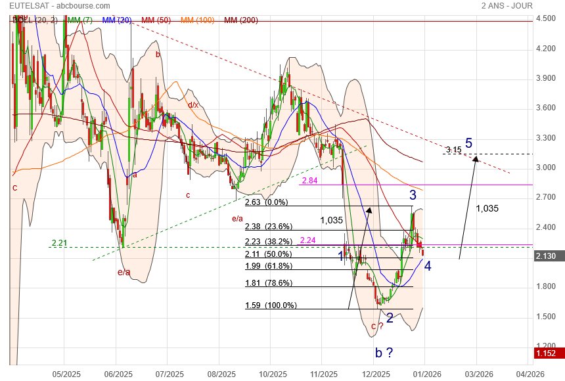This screenshot has height=381, width=565.
Task: Click the 4.200 price axis label
Action: [546, 49]
